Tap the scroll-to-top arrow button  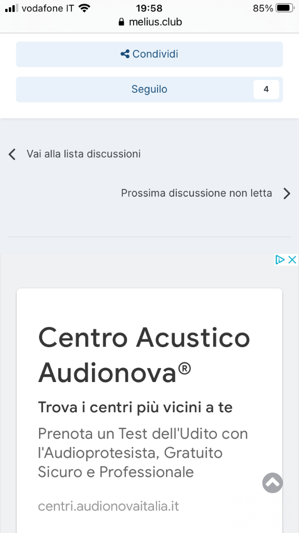[272, 483]
